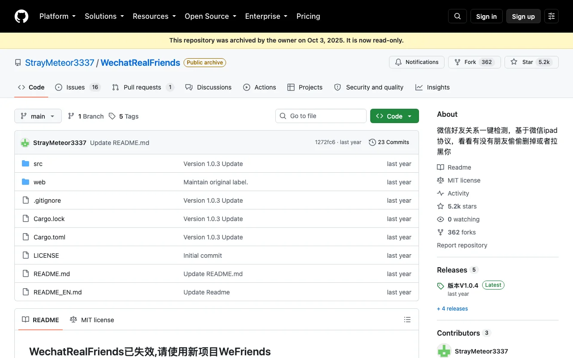
Task: Open the src folder
Action: tap(38, 164)
